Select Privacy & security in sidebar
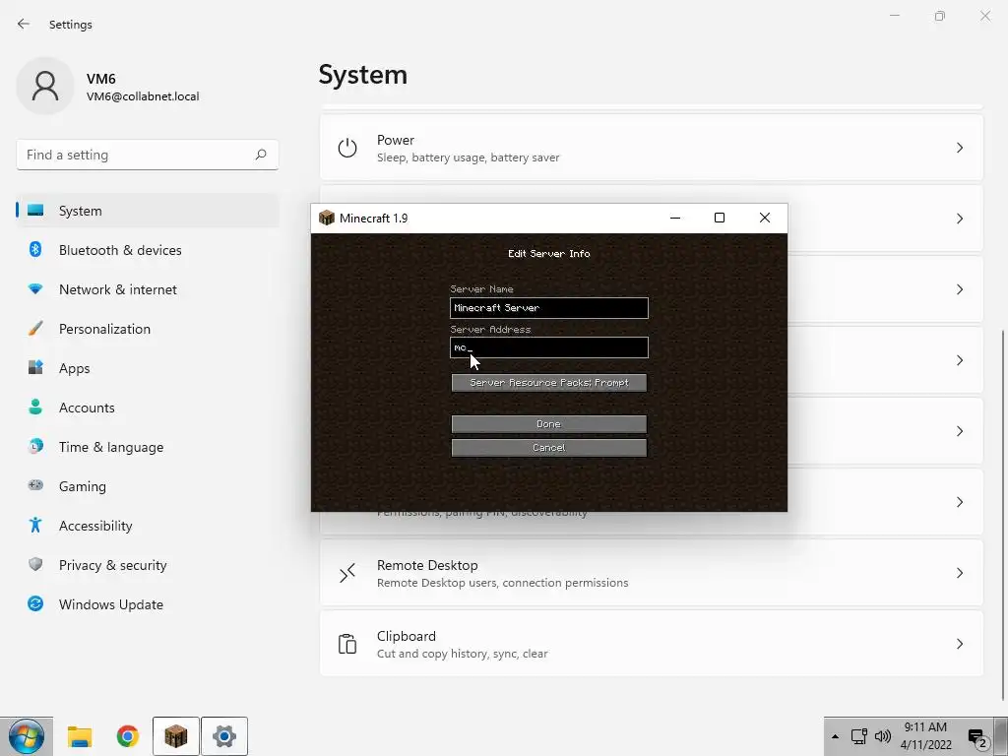1008x756 pixels. tap(112, 565)
